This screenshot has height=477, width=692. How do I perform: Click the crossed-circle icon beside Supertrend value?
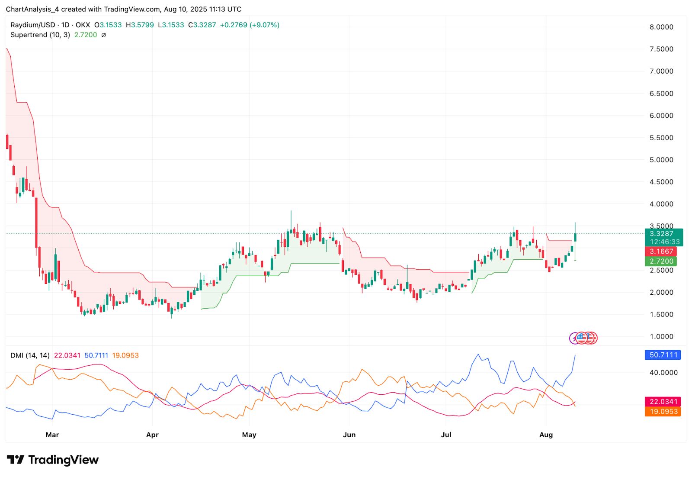point(103,35)
